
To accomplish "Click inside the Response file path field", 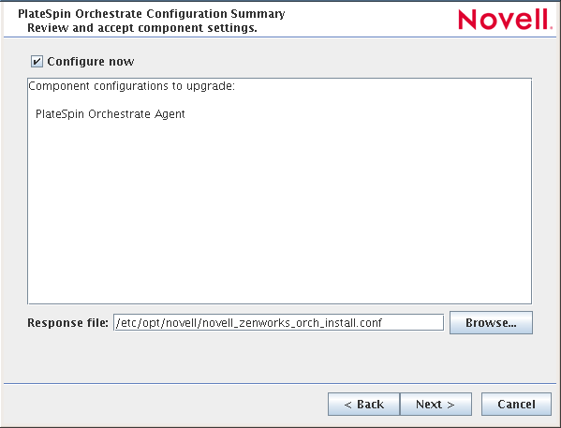I will pyautogui.click(x=279, y=322).
